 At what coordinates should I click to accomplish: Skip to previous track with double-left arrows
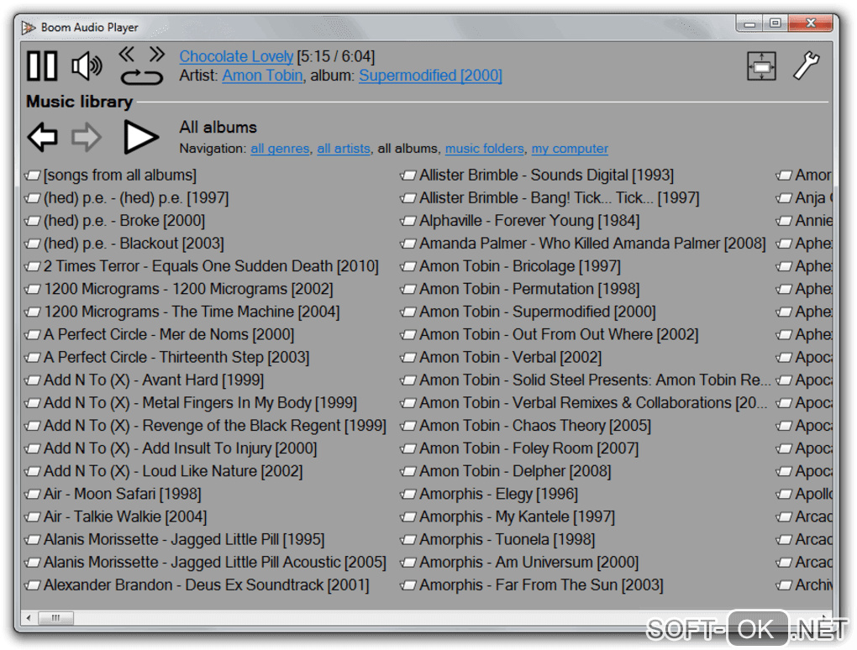126,54
